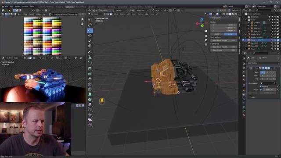Screen dimensions: 281x158
Task: Expand the MasterCircle object in outliner
Action: 246,34
